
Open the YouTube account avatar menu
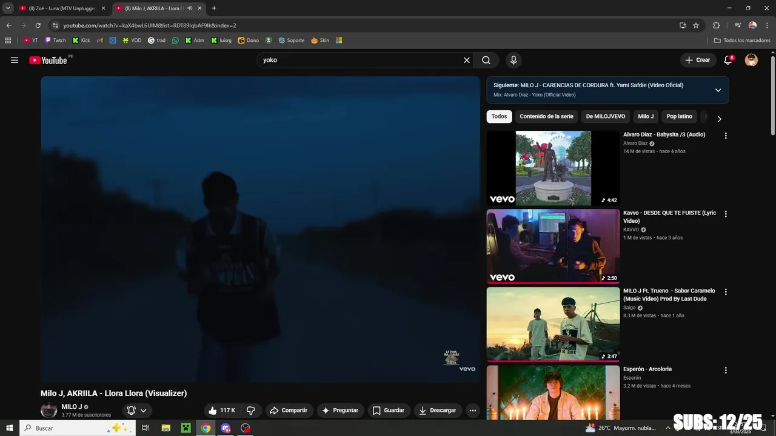[751, 60]
